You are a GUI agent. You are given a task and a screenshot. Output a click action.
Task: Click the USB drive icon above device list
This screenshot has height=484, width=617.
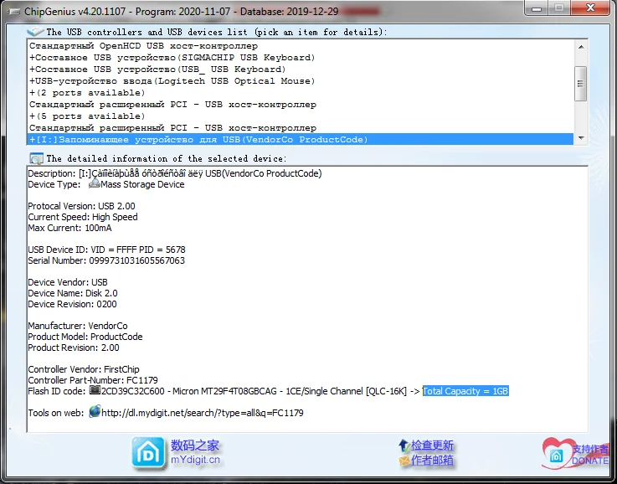click(x=35, y=32)
